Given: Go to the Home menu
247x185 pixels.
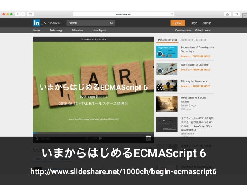Looking at the screenshot, I should pos(37,31).
